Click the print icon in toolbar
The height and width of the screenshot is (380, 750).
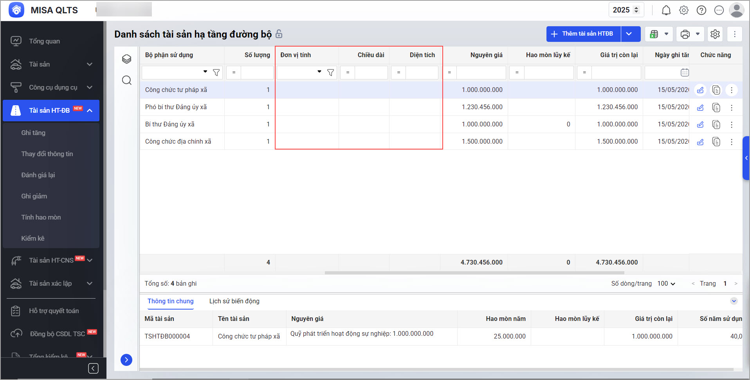pyautogui.click(x=685, y=34)
